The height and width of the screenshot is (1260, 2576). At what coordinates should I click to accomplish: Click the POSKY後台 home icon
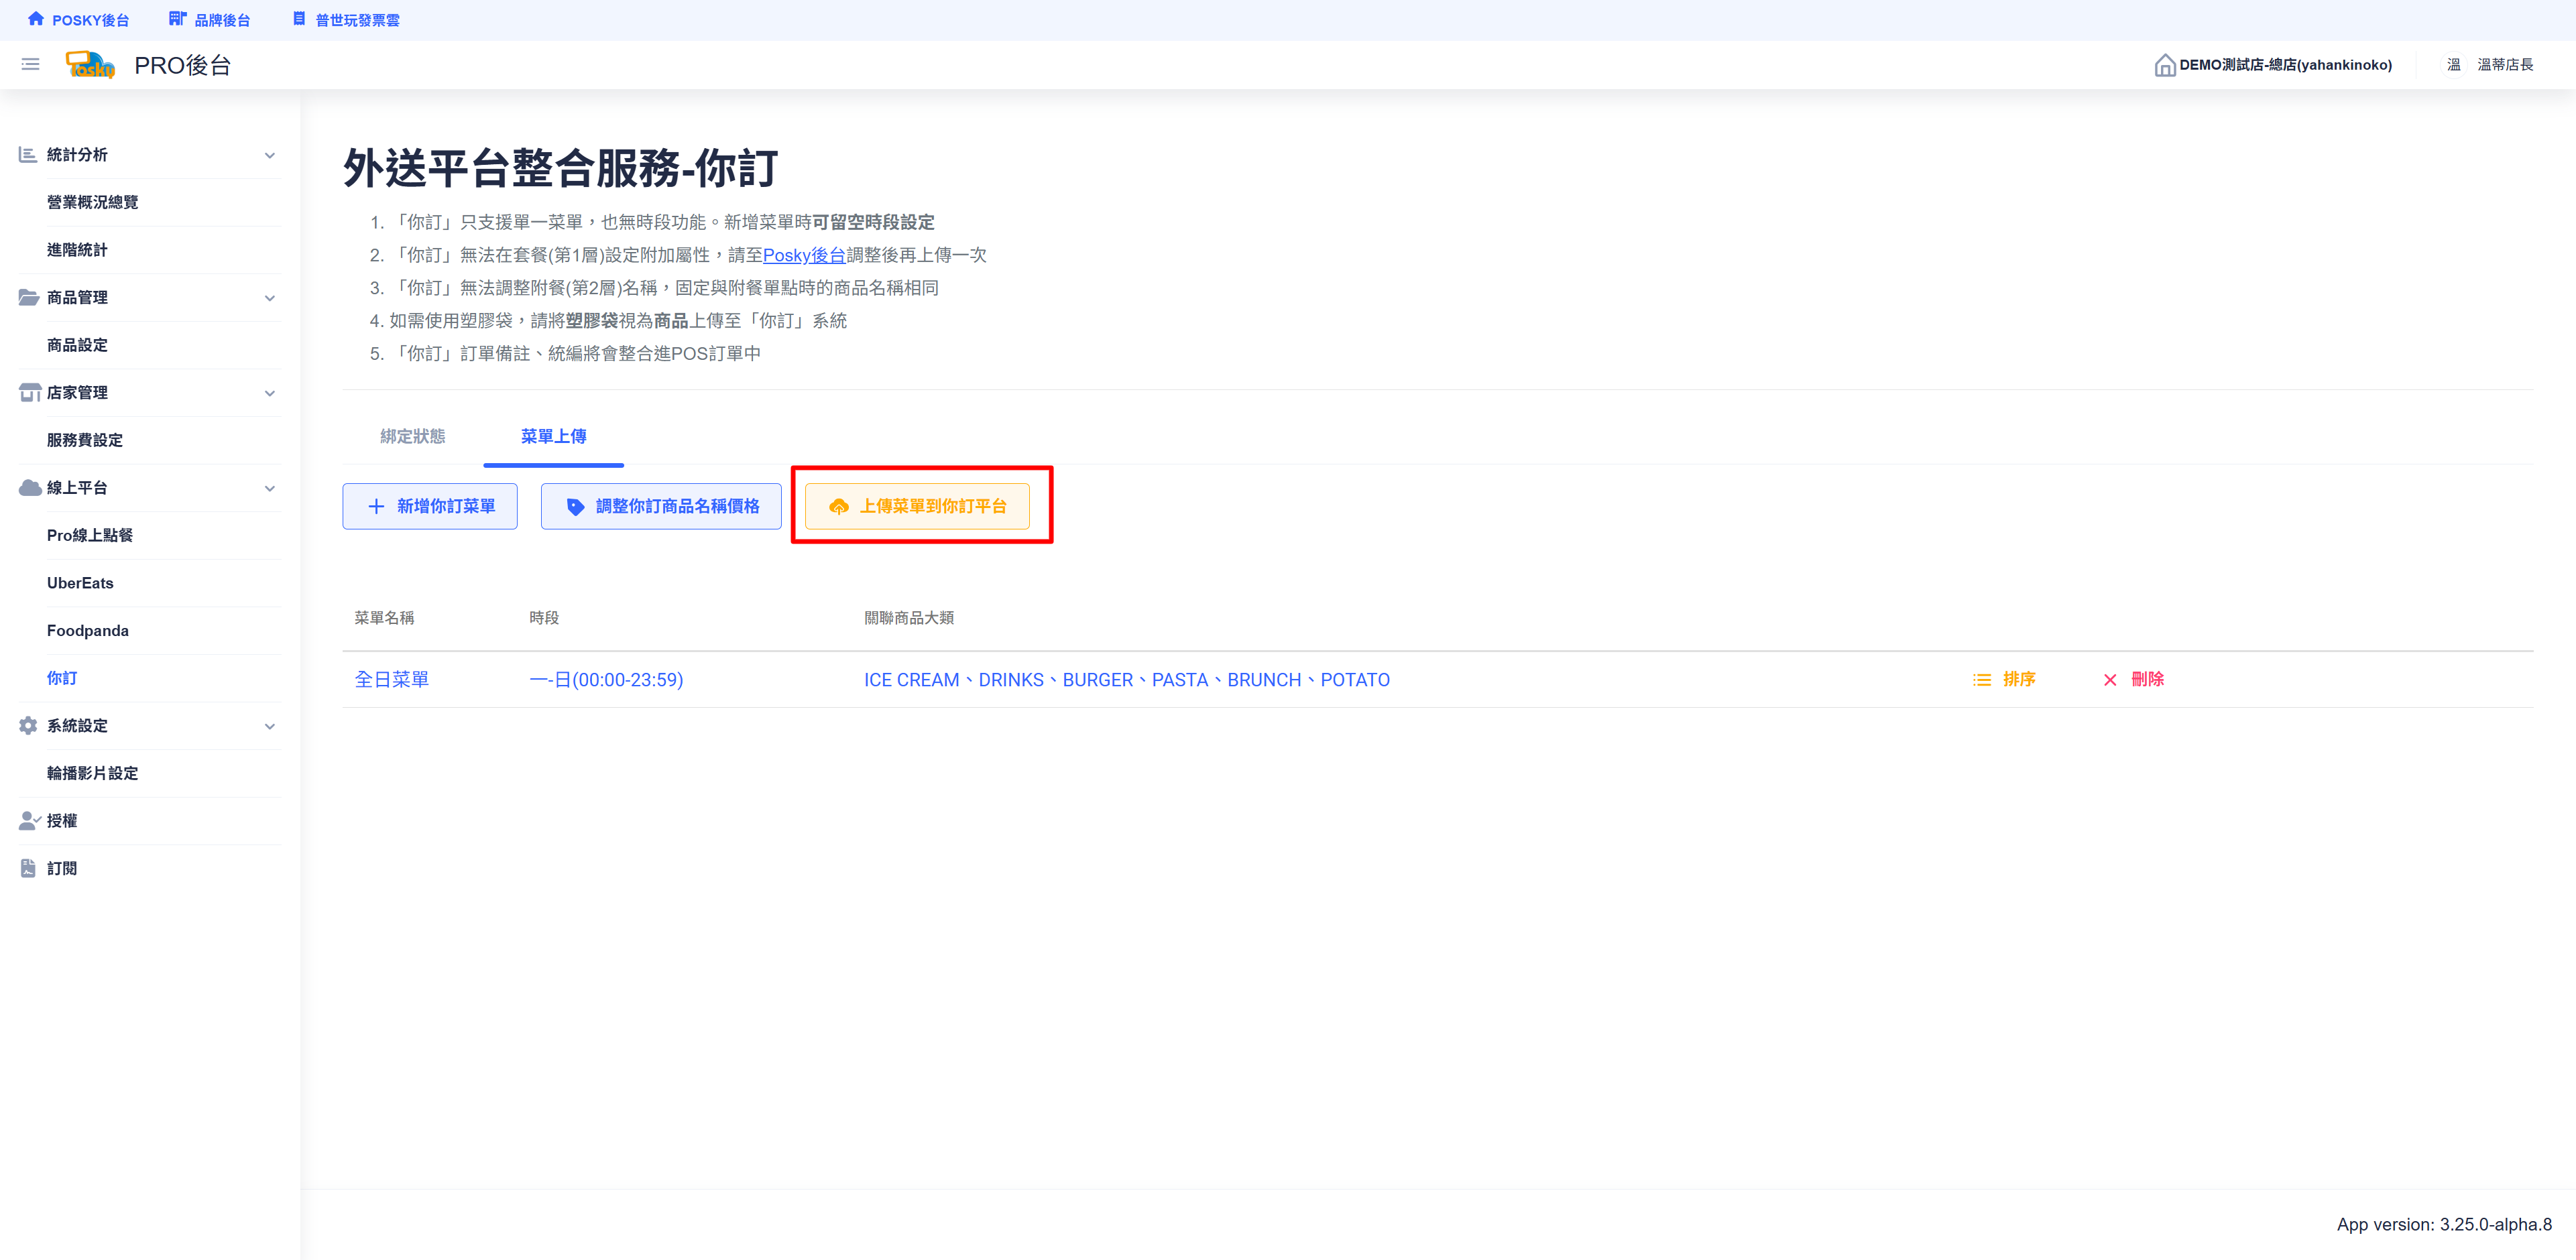click(36, 19)
